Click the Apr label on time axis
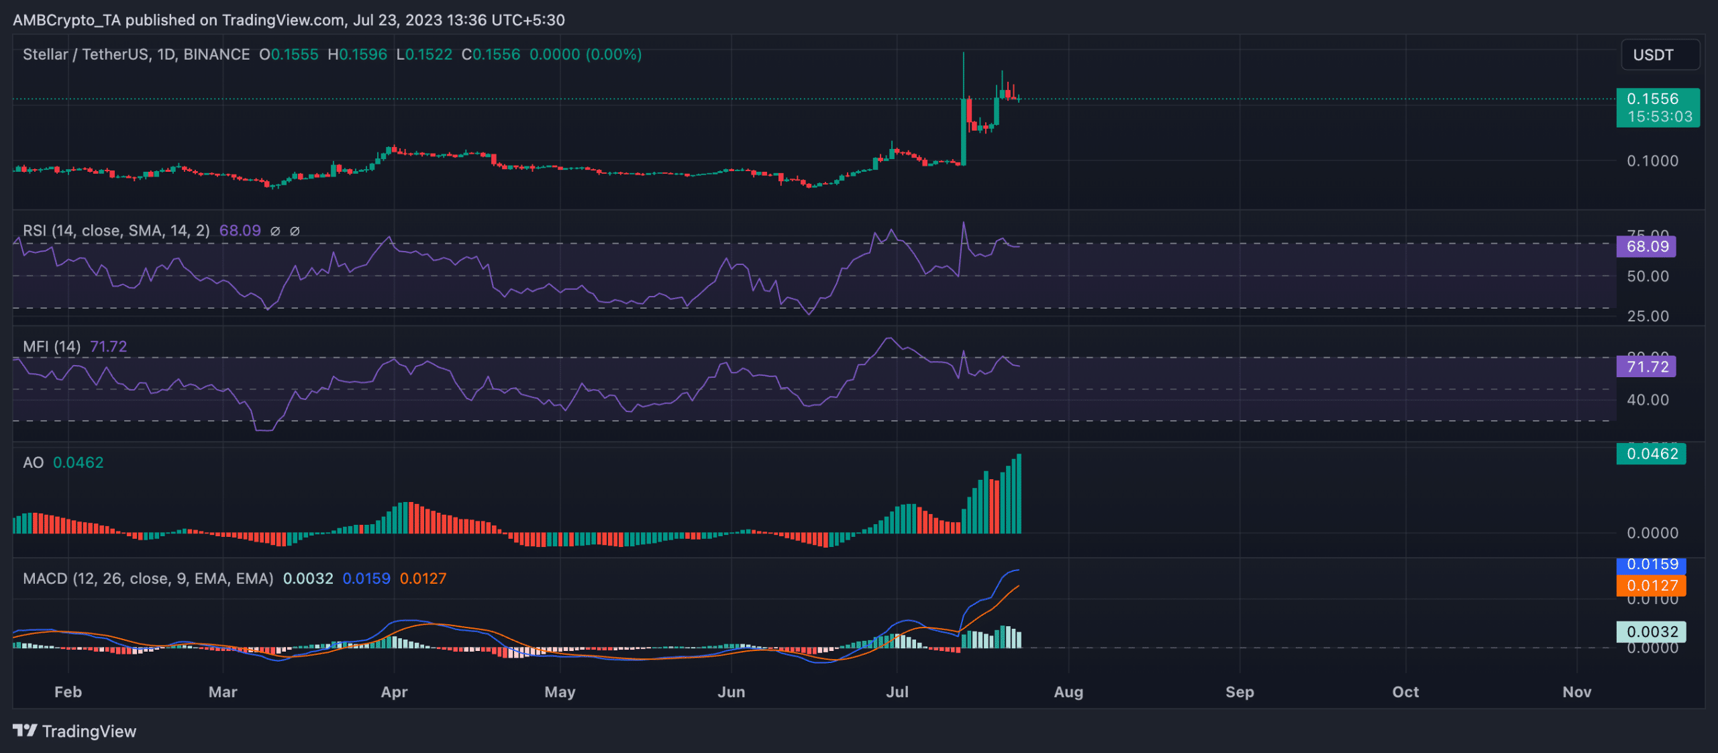 [394, 692]
